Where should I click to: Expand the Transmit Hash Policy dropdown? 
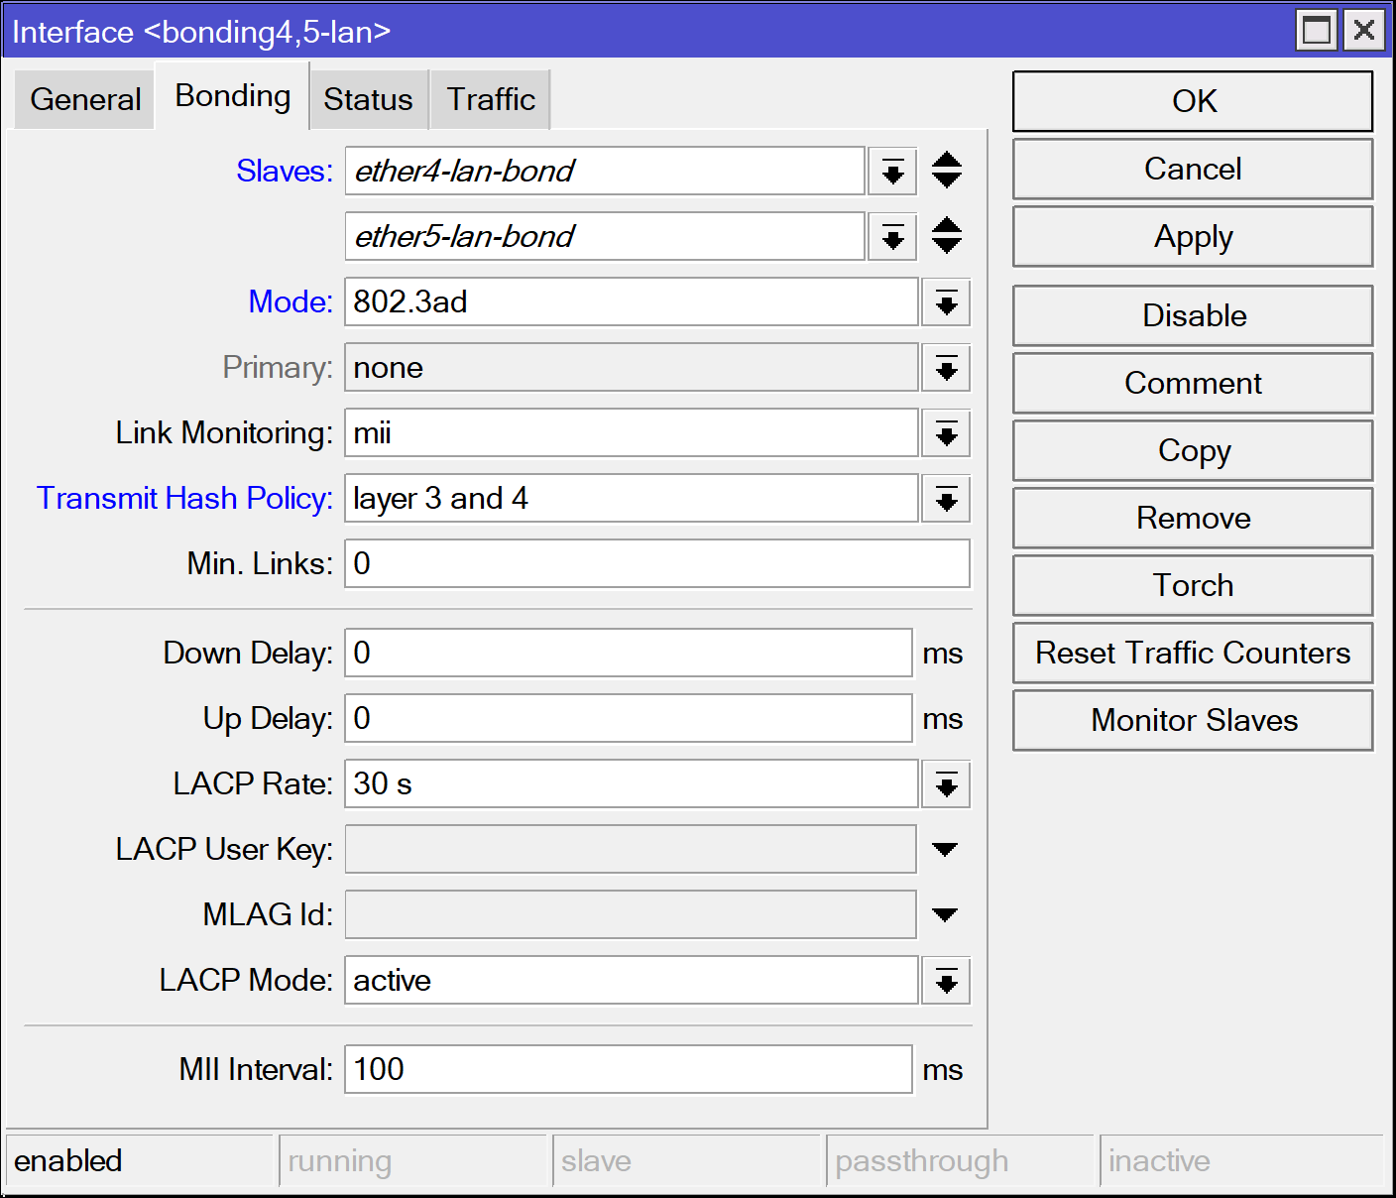[946, 499]
